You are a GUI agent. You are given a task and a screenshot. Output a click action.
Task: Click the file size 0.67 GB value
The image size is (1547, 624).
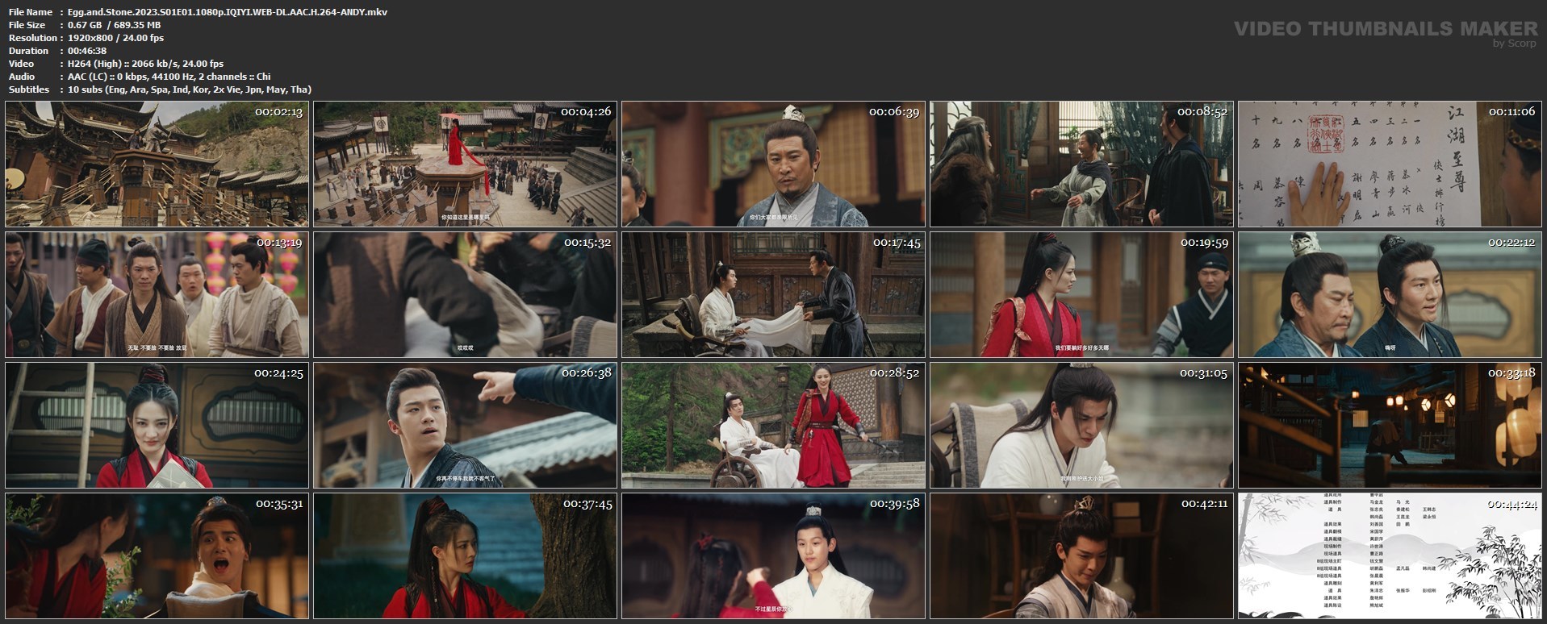click(x=114, y=25)
